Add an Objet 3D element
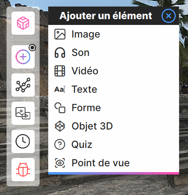Viewport: 188px width, 195px height. (x=114, y=126)
